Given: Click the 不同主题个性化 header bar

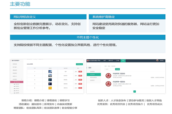Looking at the screenshot, I should tap(88, 37).
